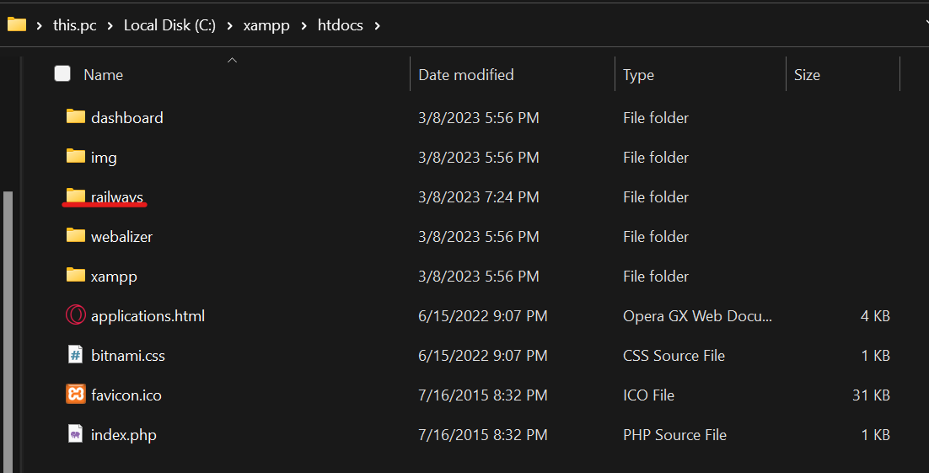This screenshot has height=473, width=929.
Task: Click the xampp breadcrumb in address bar
Action: (266, 25)
